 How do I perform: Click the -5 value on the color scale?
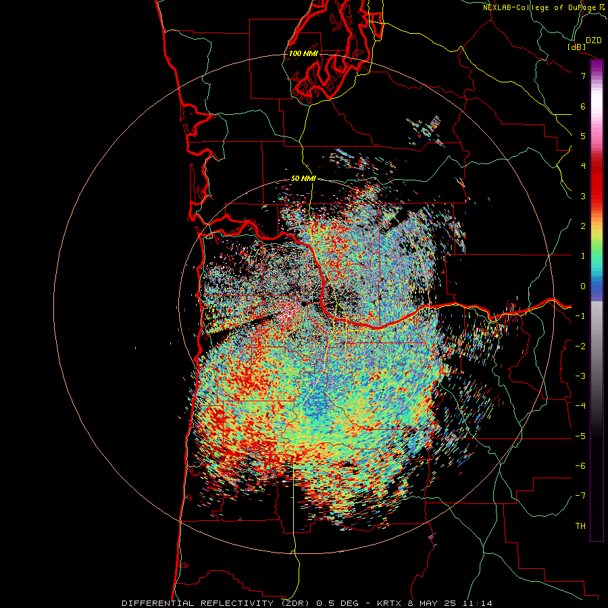[580, 436]
